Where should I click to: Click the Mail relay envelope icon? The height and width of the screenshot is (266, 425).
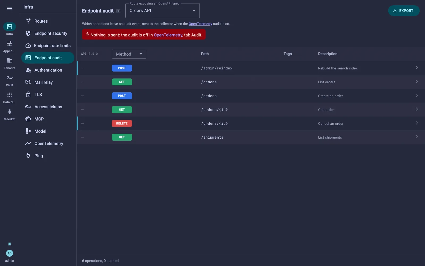pos(28,82)
